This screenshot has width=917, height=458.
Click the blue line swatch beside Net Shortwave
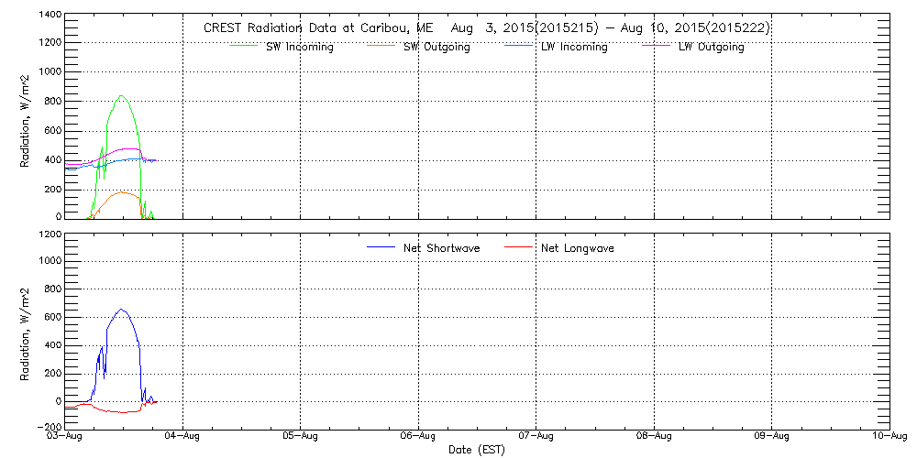pos(381,248)
